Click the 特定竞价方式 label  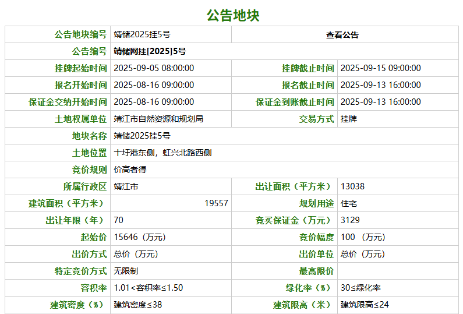80,271
